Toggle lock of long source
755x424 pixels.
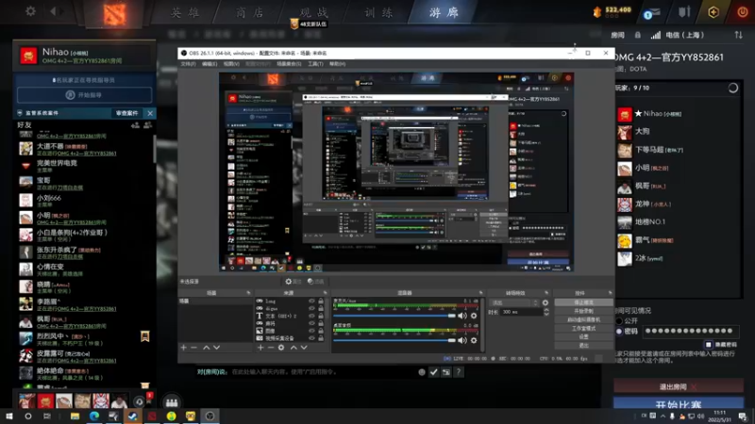coord(321,302)
